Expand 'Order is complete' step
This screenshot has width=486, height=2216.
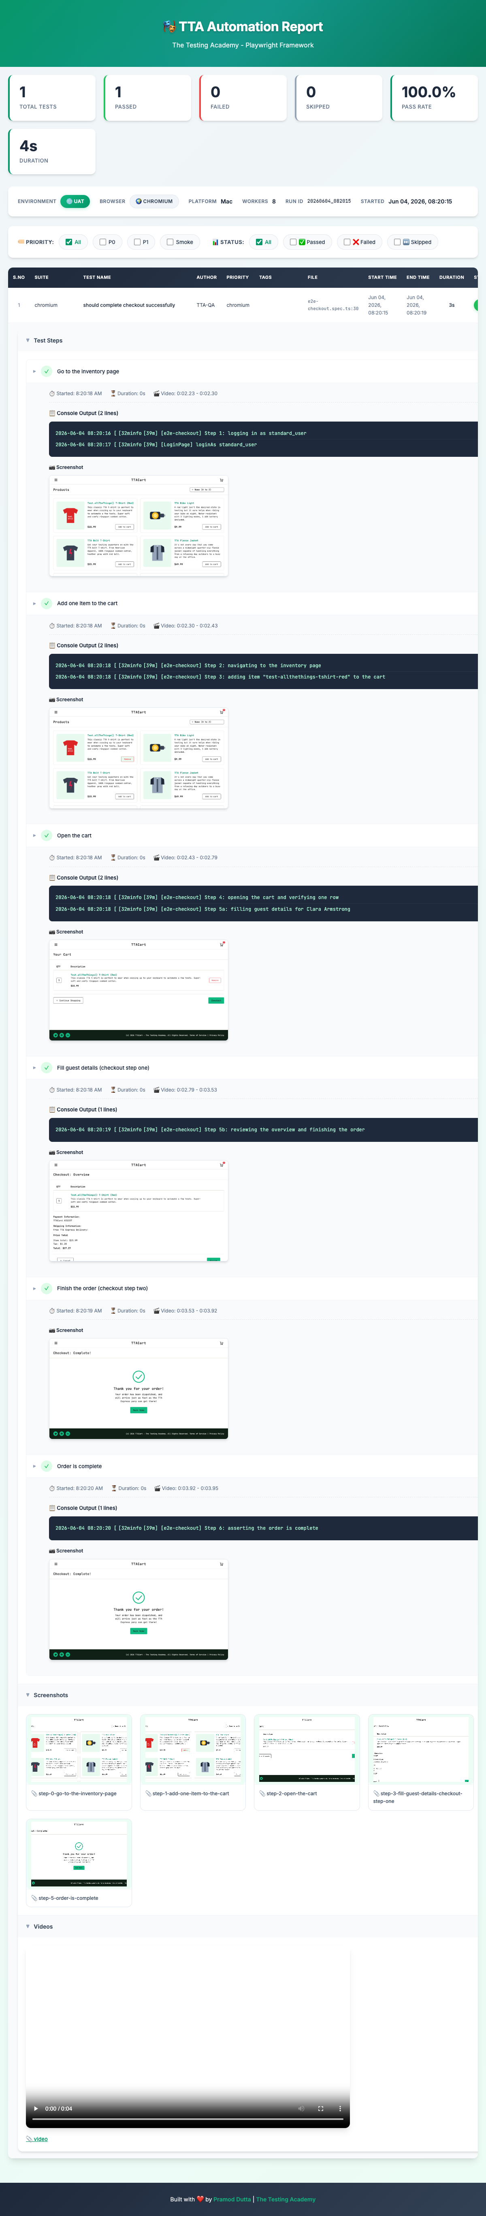coord(34,1466)
